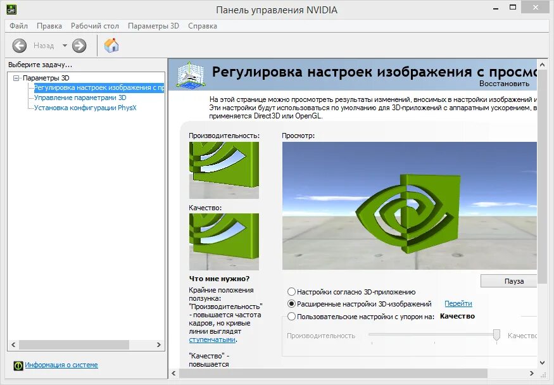Screen dimensions: 554x385
Task: Click left arrow of task tree scrollbar
Action: tap(13, 344)
